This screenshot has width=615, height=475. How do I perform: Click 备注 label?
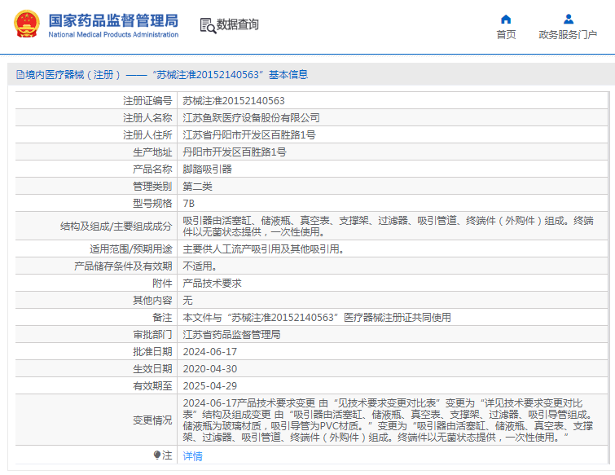coord(162,317)
